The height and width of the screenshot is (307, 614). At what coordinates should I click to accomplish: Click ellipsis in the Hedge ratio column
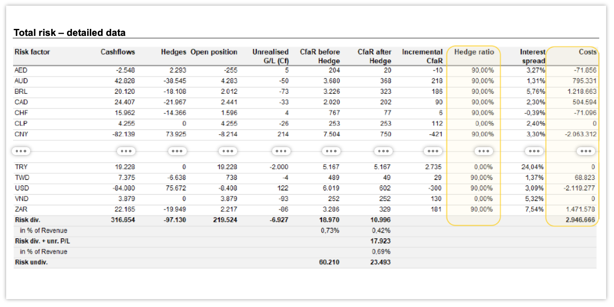[484, 151]
